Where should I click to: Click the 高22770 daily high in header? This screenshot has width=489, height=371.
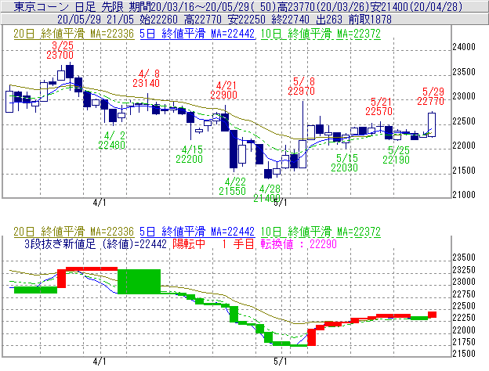click(x=203, y=20)
